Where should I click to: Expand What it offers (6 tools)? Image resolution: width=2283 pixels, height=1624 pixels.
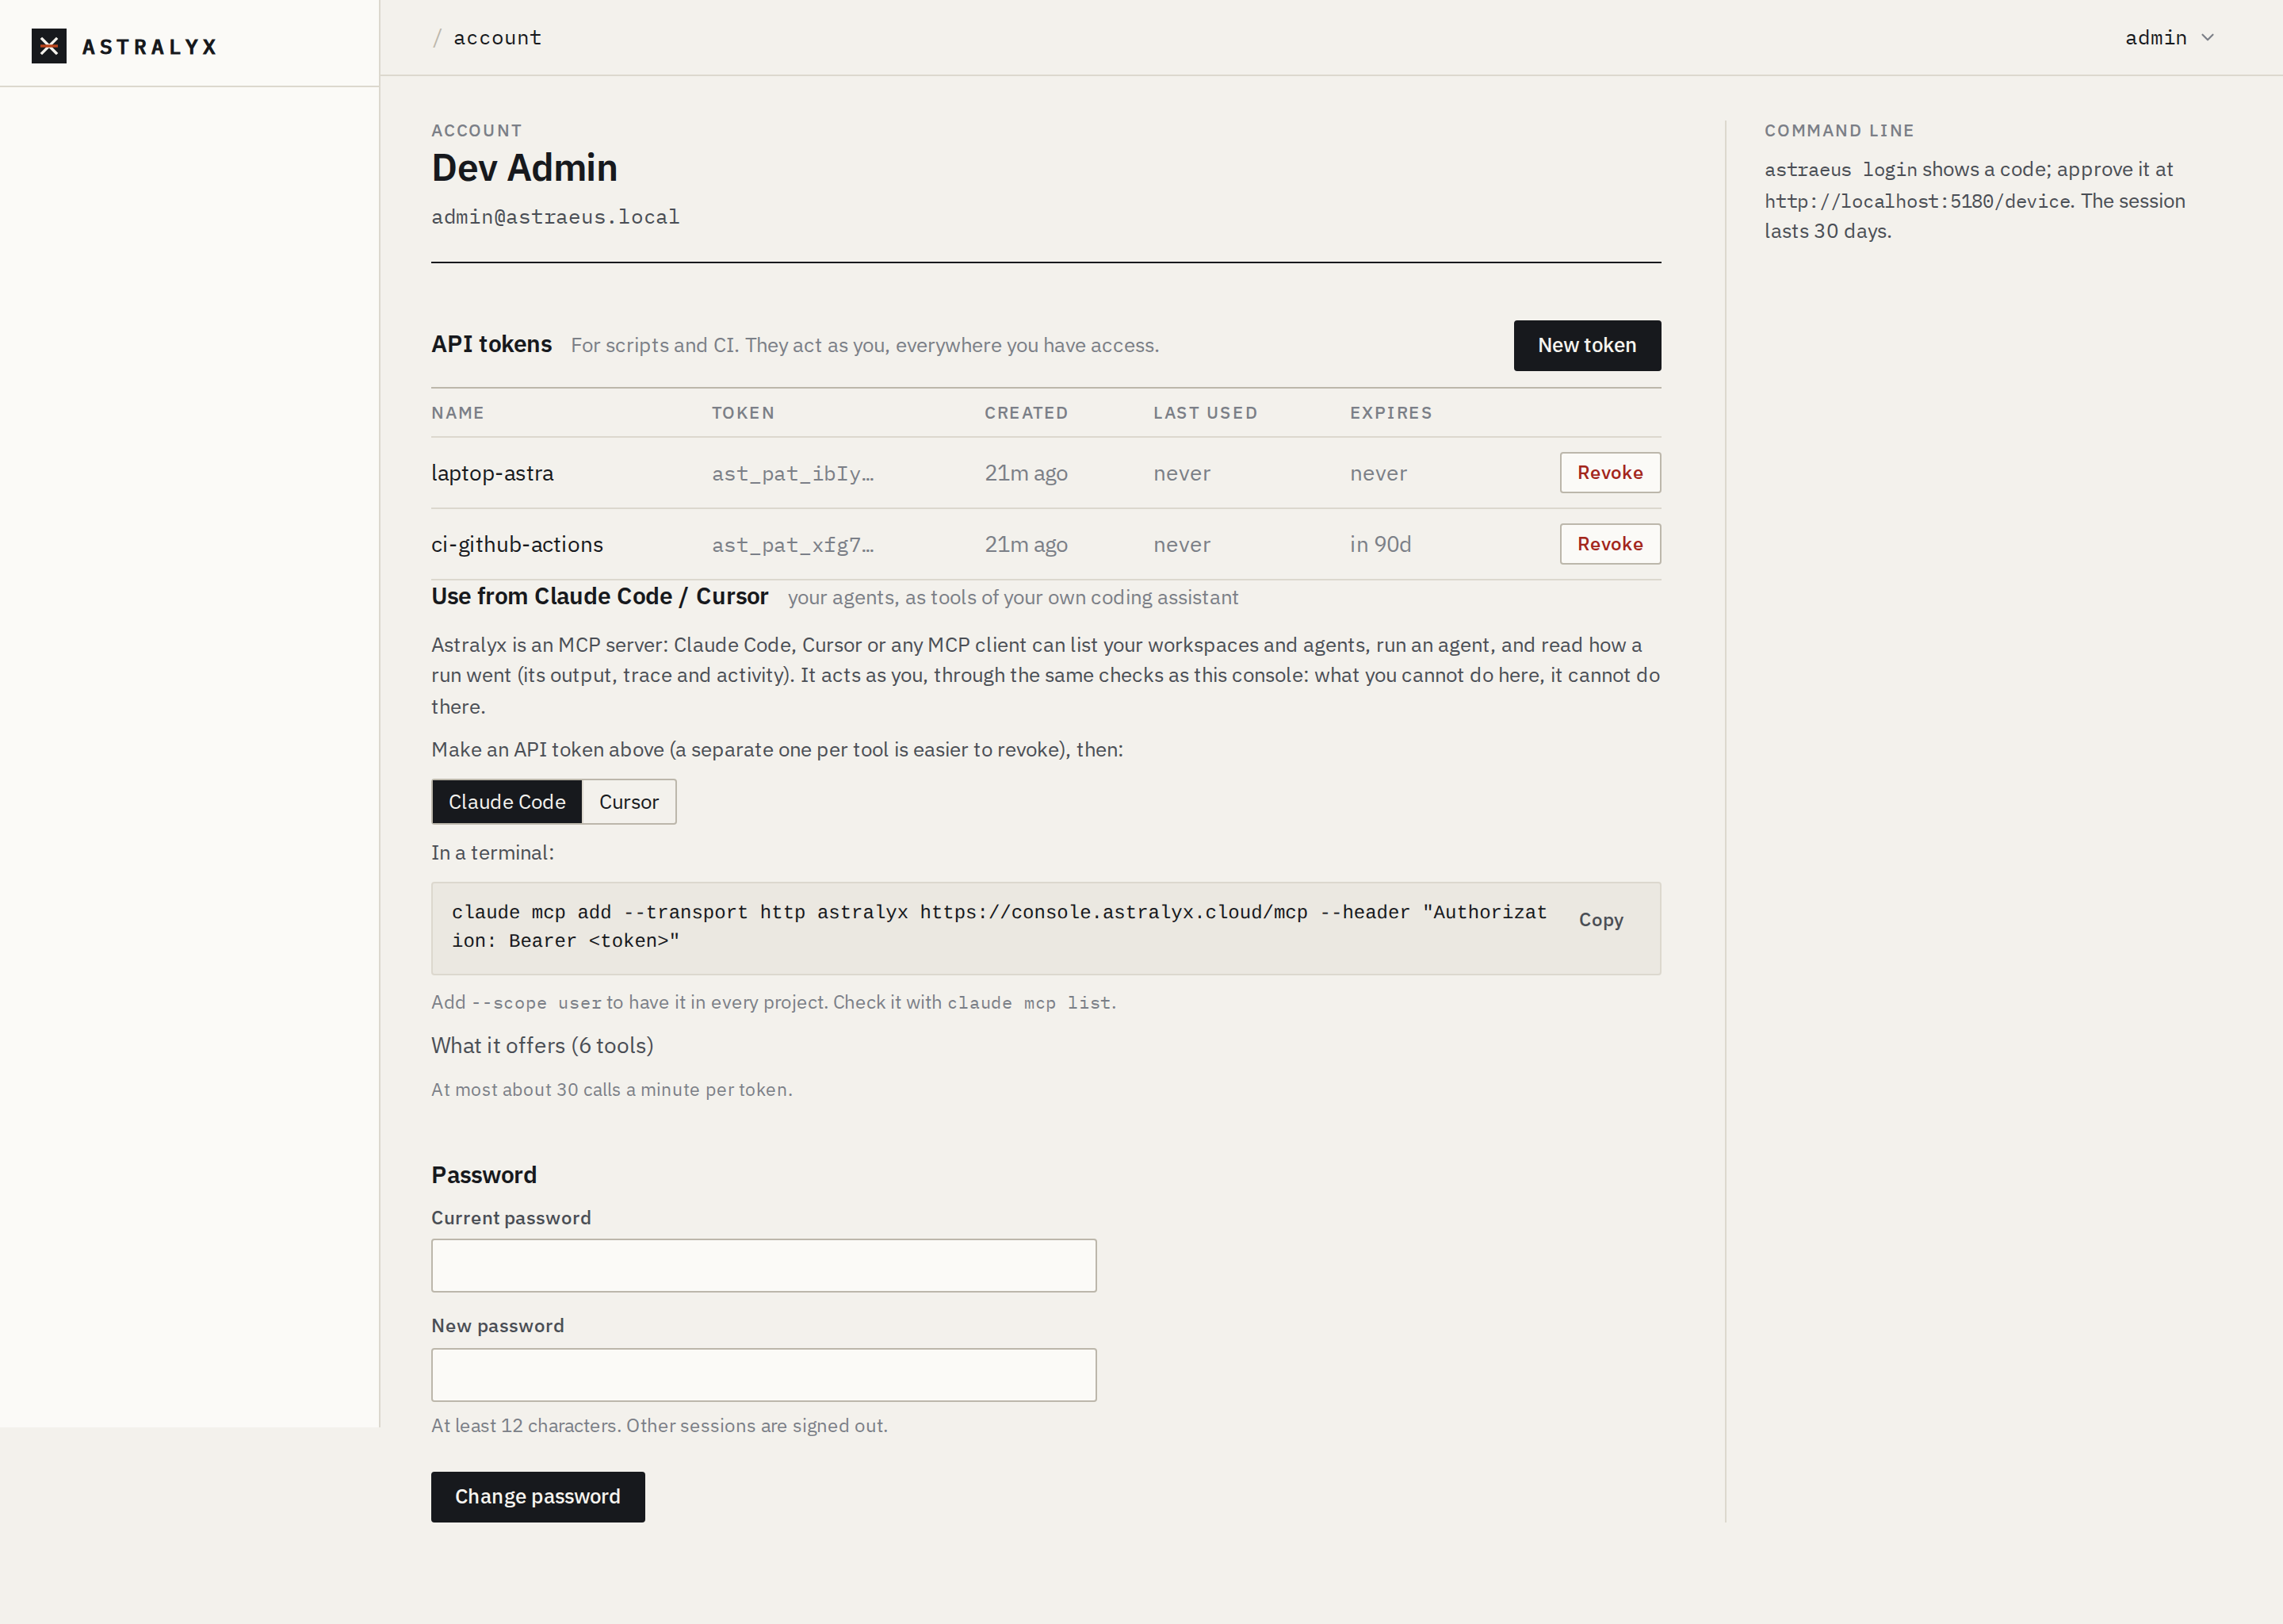click(x=541, y=1046)
